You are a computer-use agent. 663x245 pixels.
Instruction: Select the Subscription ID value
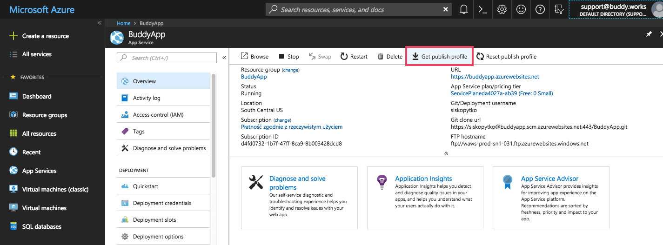(291, 144)
